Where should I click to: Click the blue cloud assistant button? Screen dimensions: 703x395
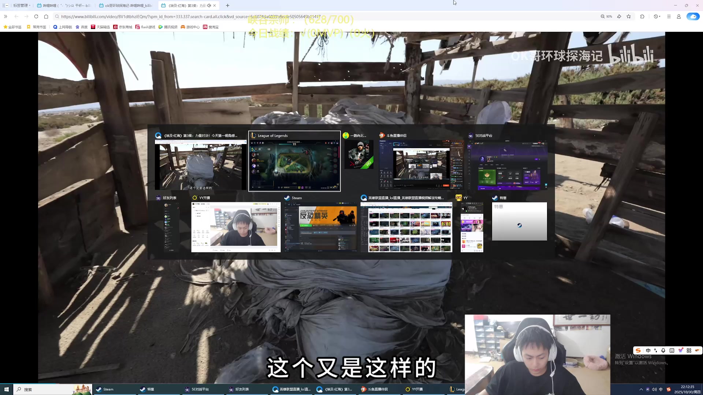[x=693, y=16]
